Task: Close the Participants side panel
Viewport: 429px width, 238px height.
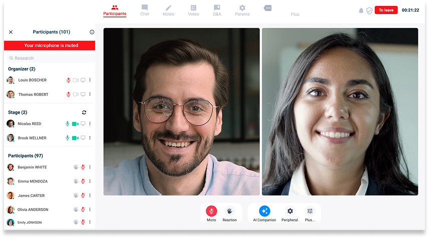Action: (11, 32)
